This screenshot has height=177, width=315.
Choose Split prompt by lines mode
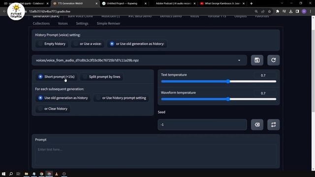(x=101, y=77)
